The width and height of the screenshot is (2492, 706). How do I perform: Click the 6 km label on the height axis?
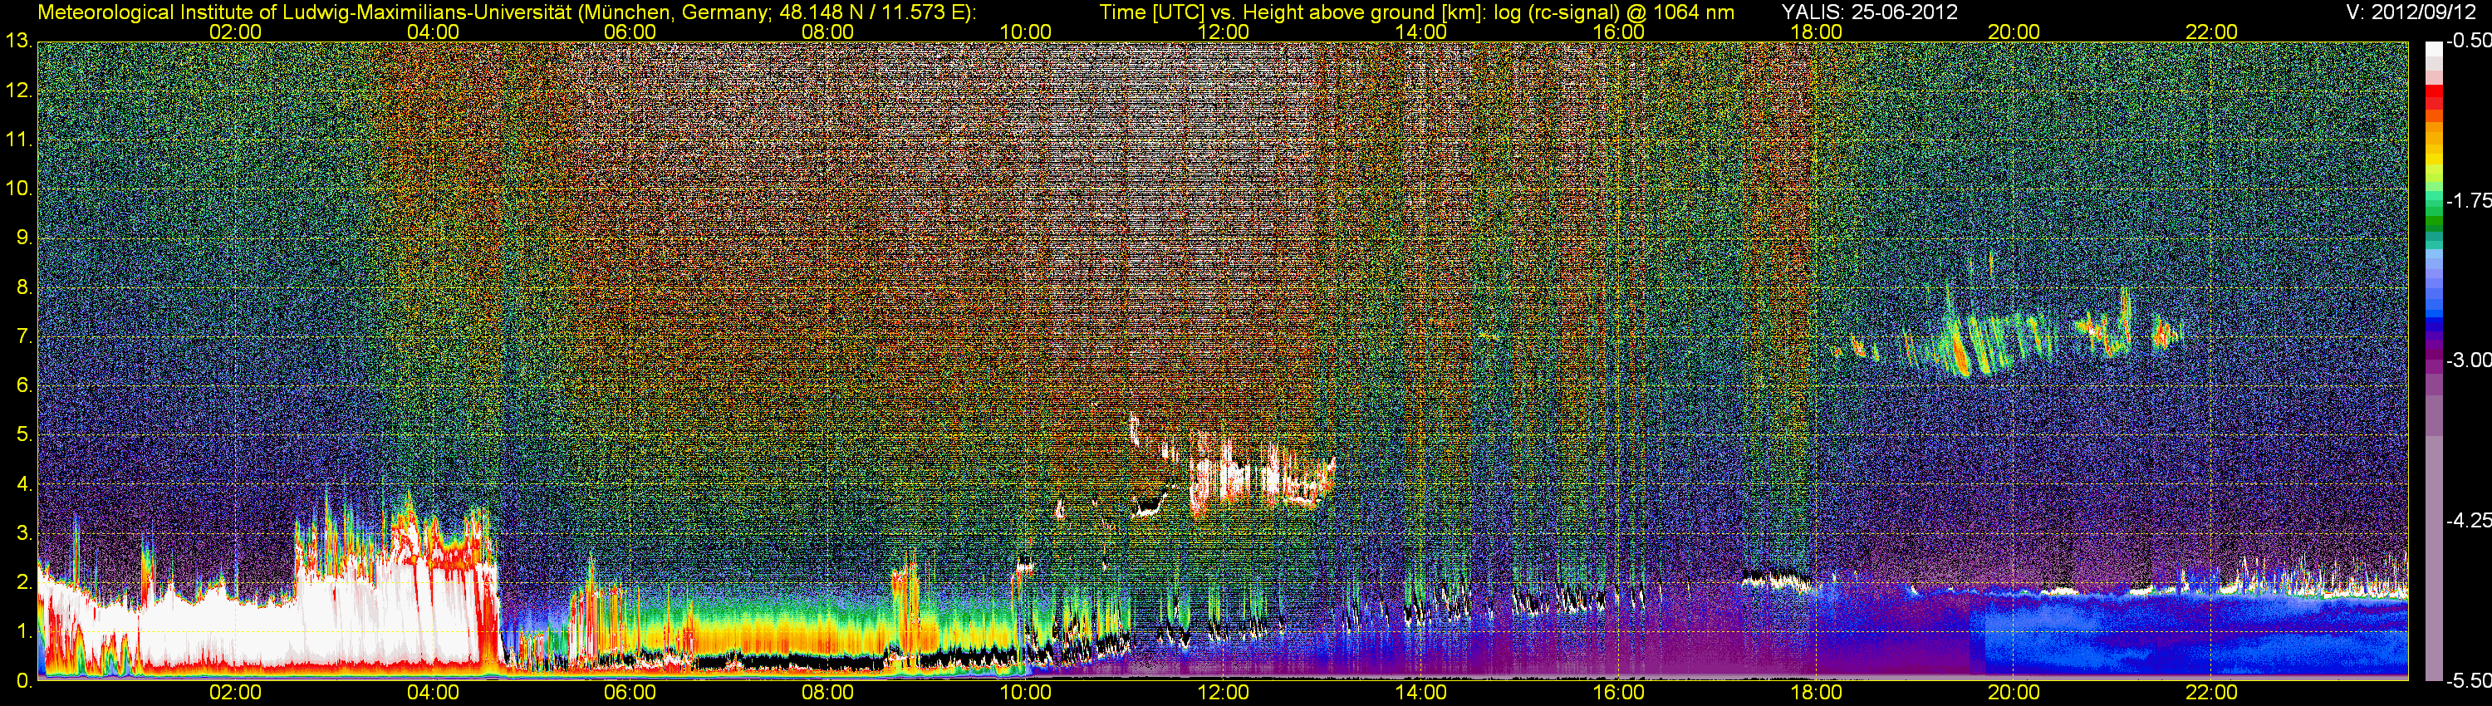(x=24, y=386)
